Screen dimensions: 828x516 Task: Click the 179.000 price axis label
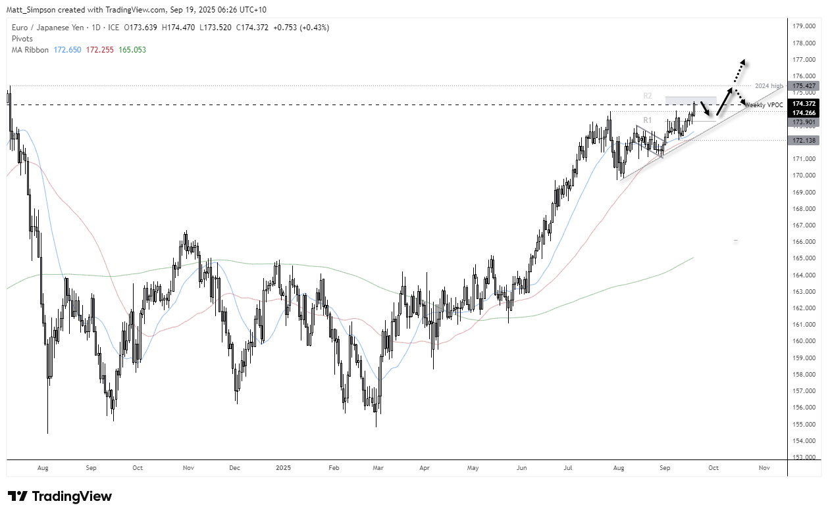[x=804, y=24]
